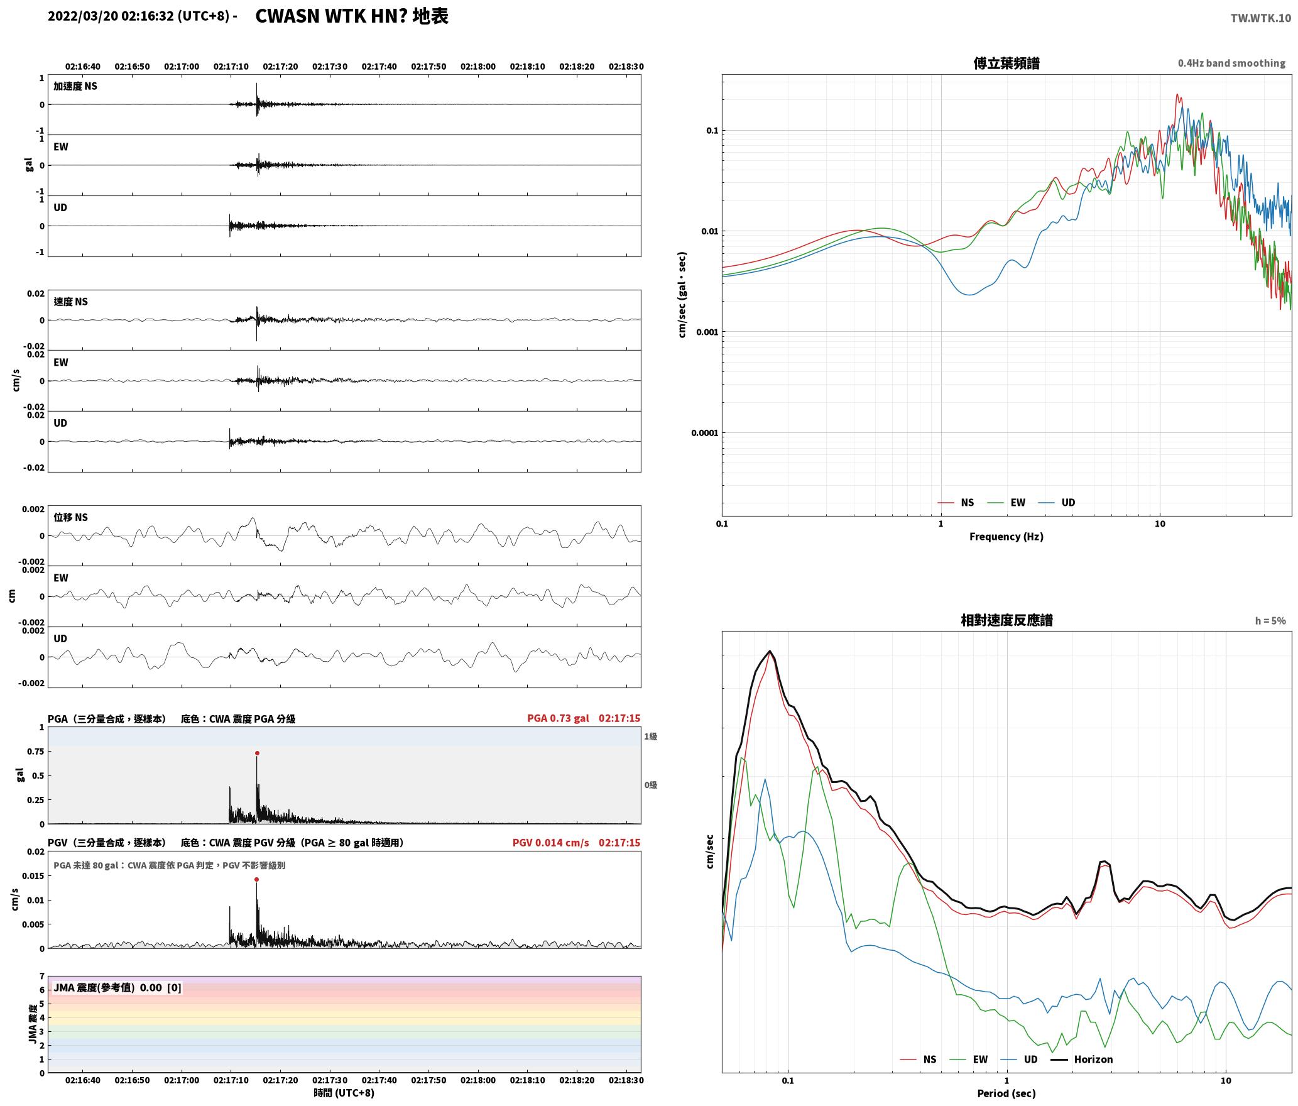The image size is (1298, 1106).
Task: Click the CWASN WTK HN? 地表 title
Action: pos(352,16)
